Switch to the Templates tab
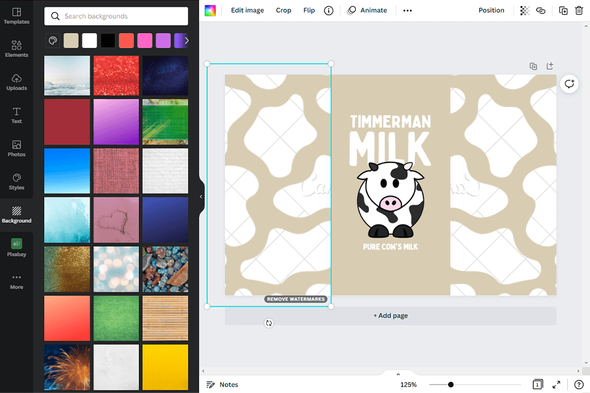 point(17,15)
